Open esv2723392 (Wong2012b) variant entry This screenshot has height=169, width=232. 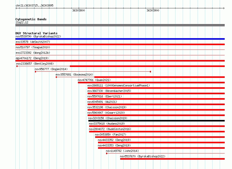(33, 53)
